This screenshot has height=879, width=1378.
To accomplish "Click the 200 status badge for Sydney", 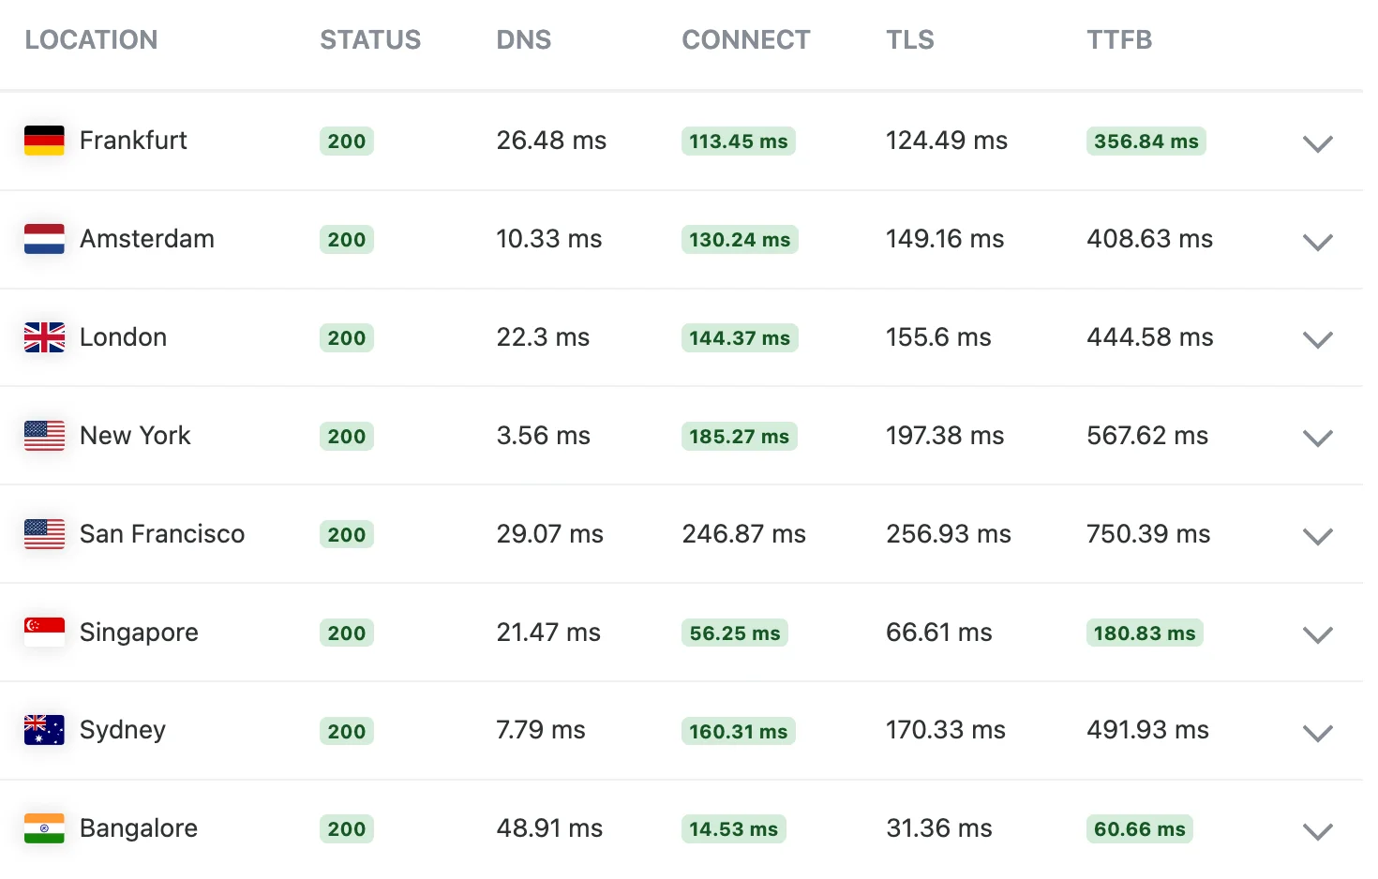I will [x=346, y=731].
